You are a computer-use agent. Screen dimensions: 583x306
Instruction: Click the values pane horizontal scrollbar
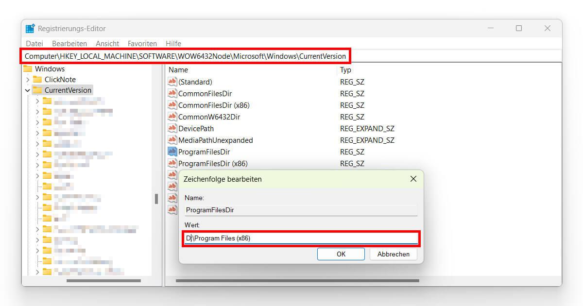tap(297, 280)
